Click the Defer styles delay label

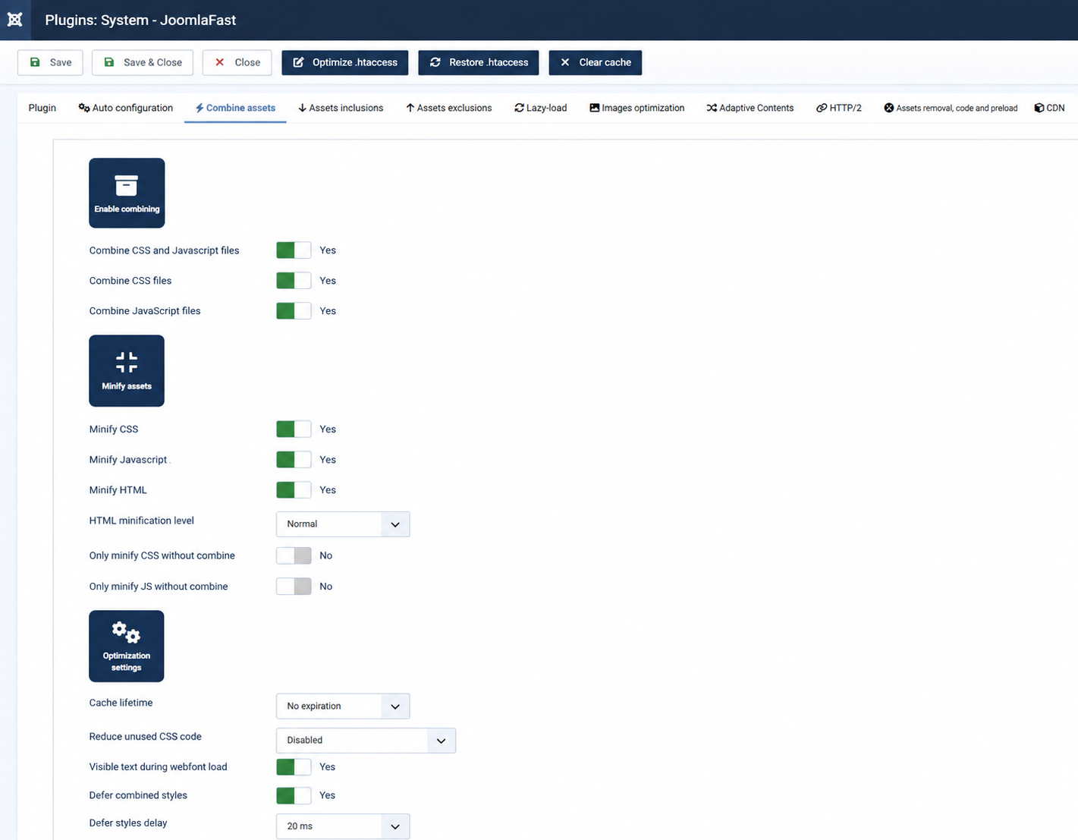tap(128, 823)
